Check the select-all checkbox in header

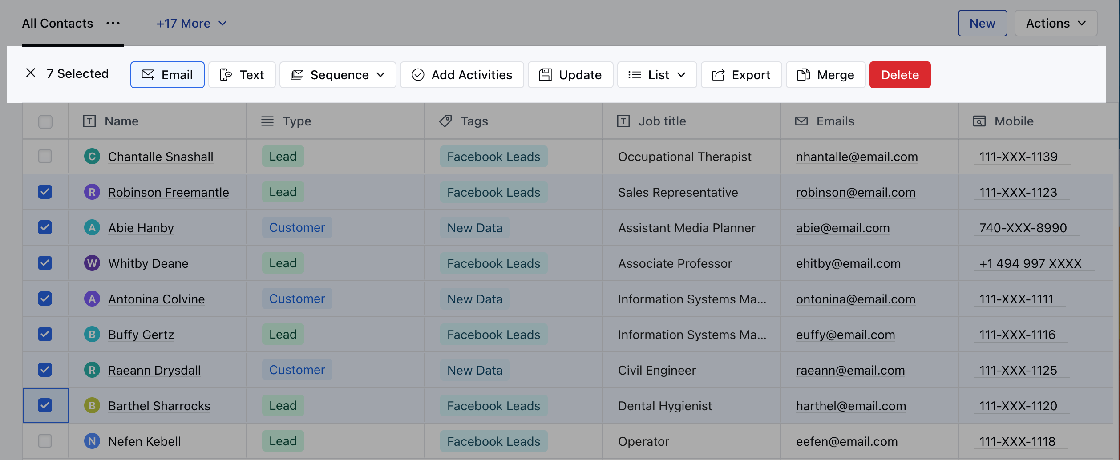pos(45,121)
